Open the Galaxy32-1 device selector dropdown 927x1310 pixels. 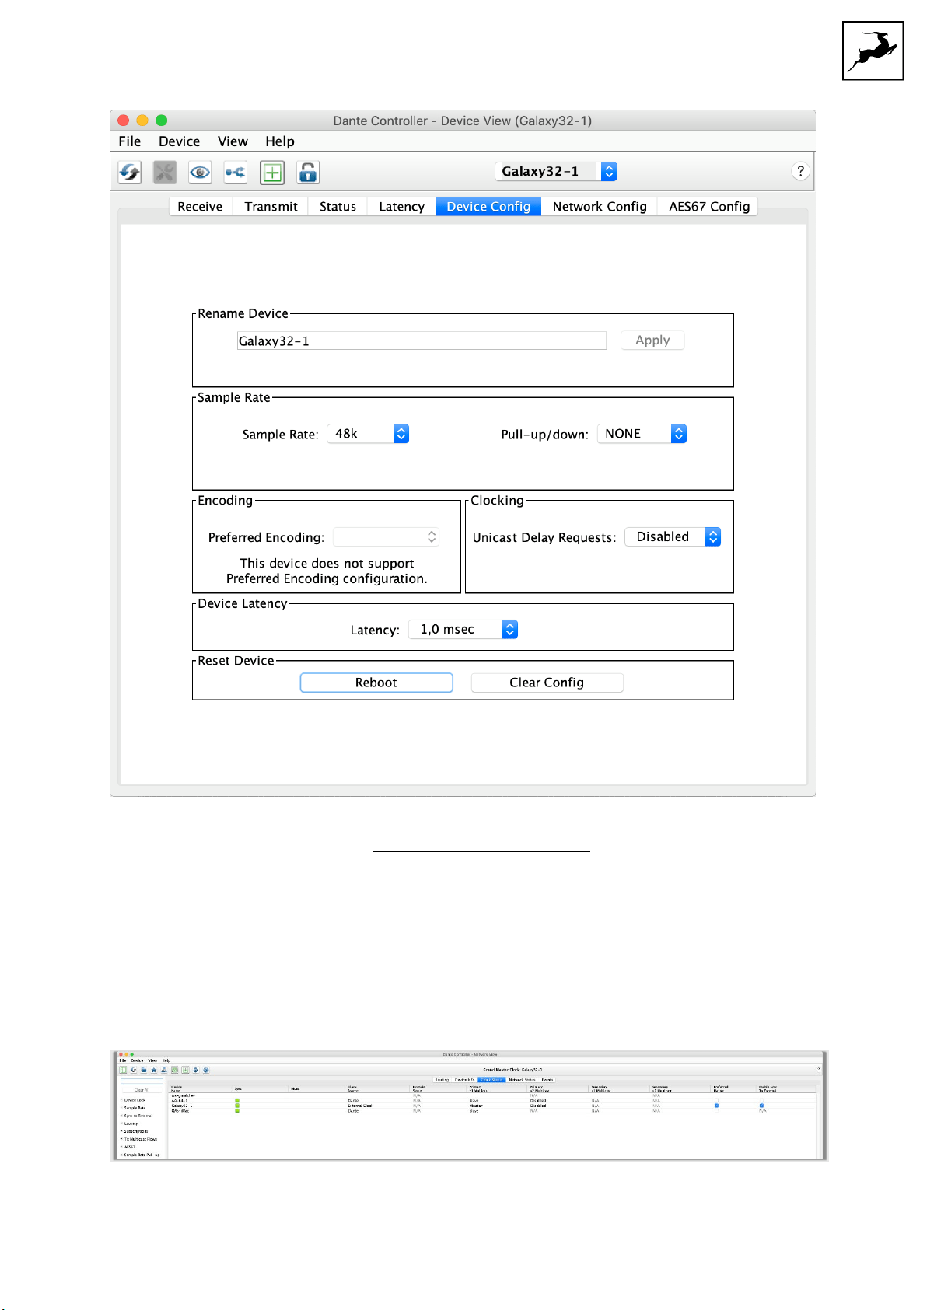556,171
